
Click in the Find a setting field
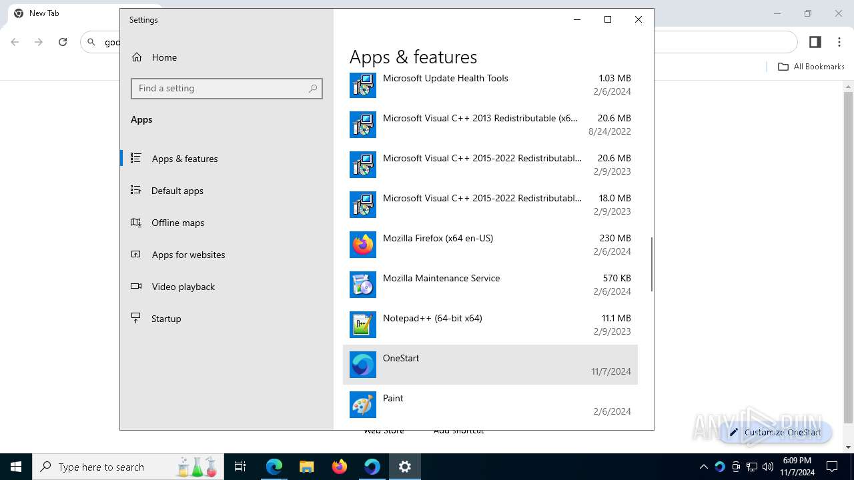pyautogui.click(x=227, y=89)
